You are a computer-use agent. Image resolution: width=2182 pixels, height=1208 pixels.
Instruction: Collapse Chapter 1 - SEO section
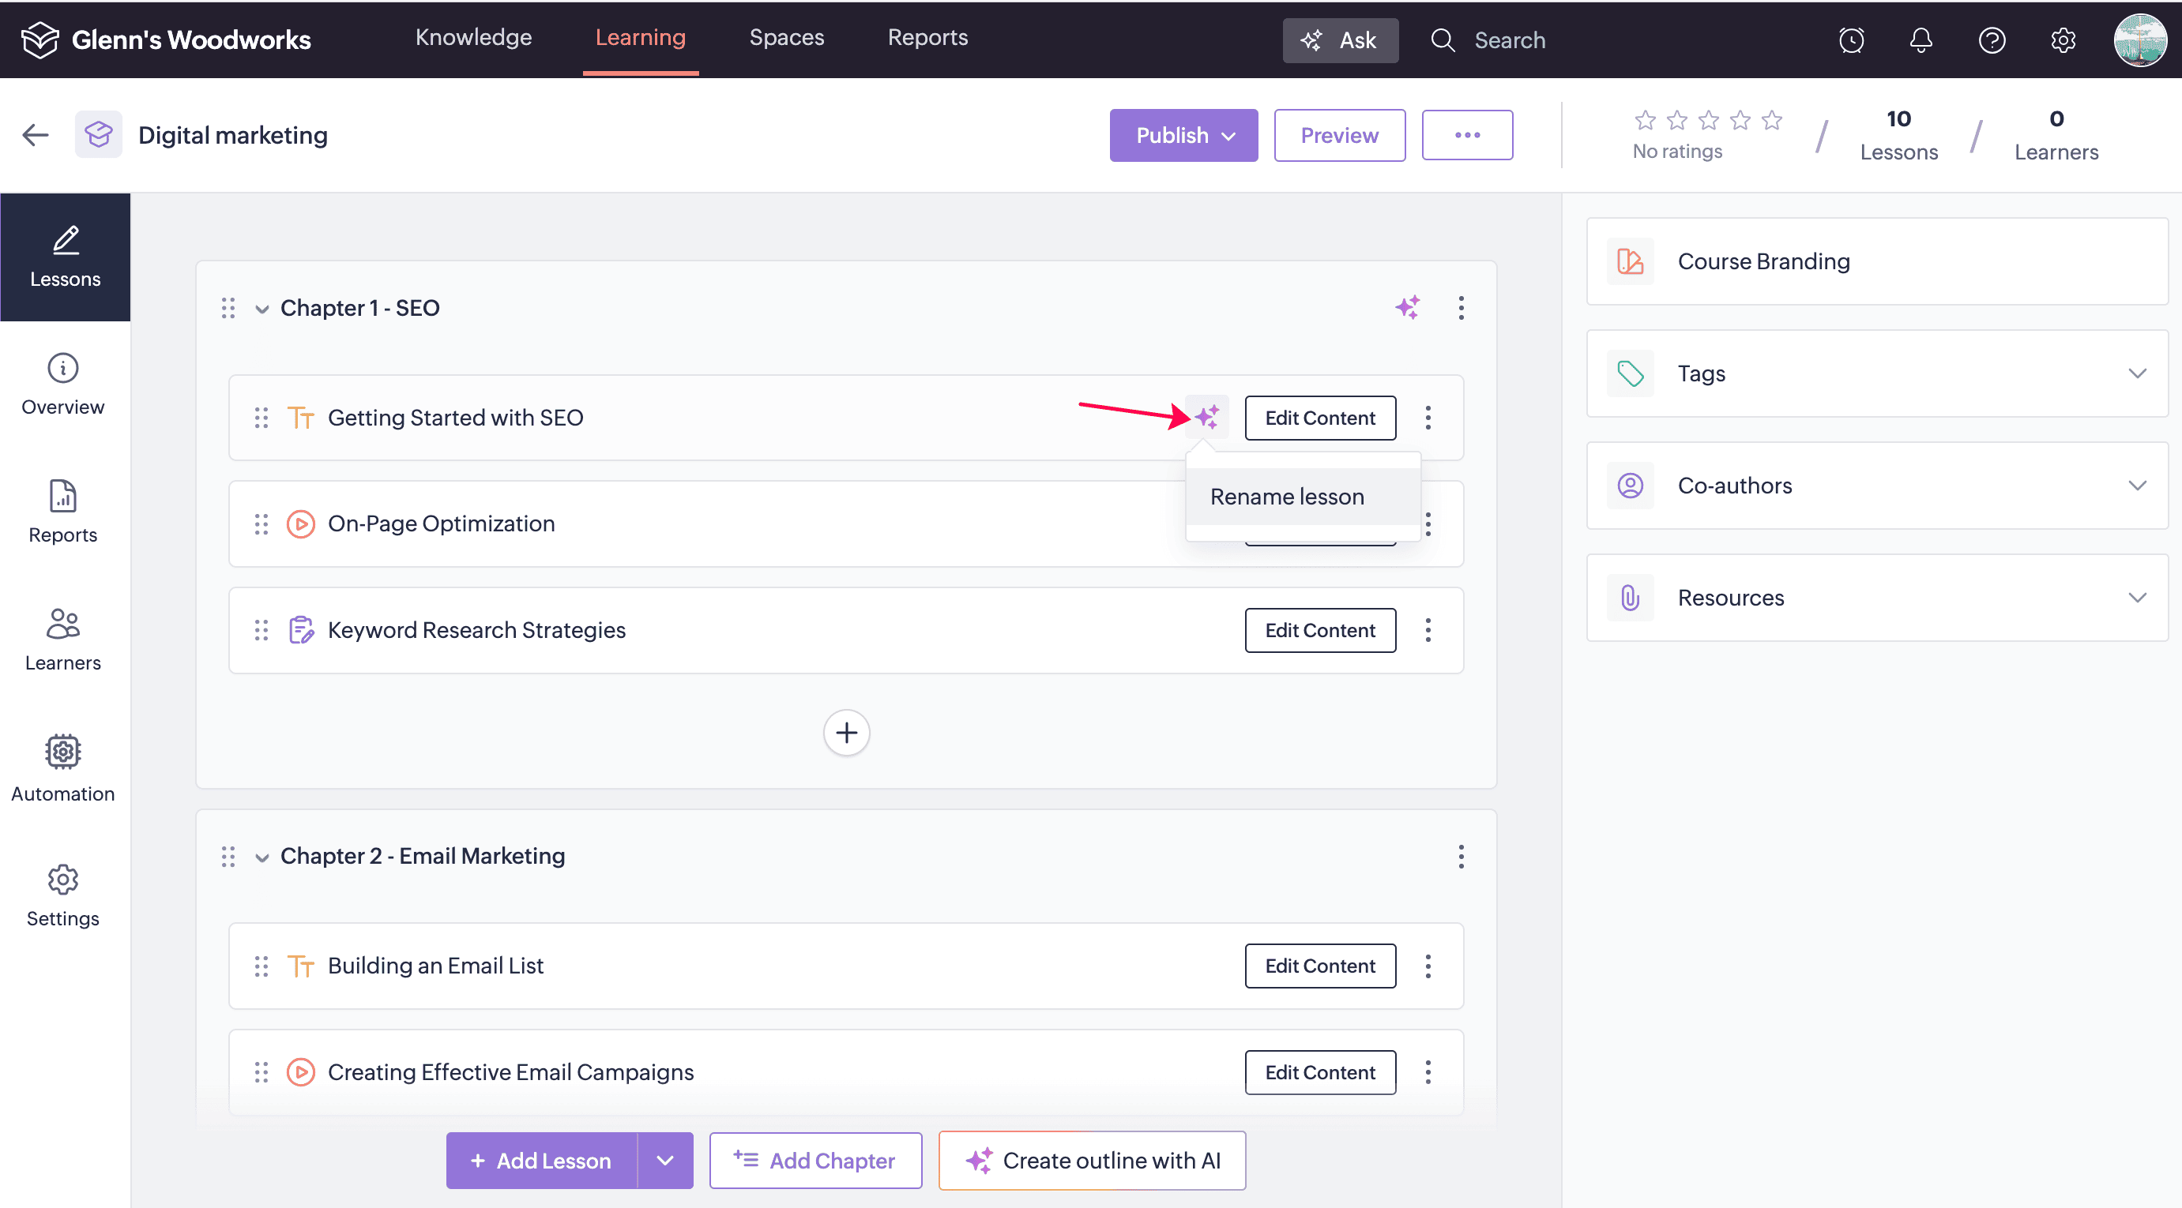(261, 309)
